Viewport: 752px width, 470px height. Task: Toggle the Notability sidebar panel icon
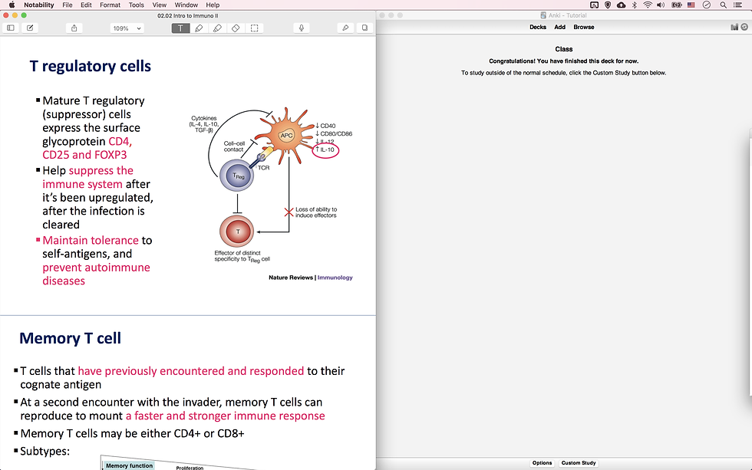(11, 28)
